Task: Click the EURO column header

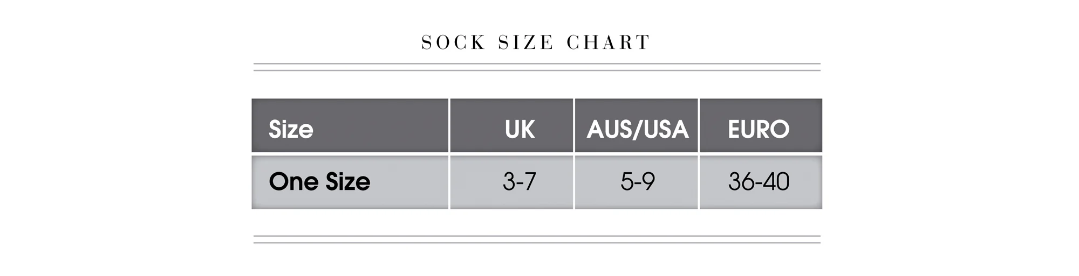Action: click(761, 125)
